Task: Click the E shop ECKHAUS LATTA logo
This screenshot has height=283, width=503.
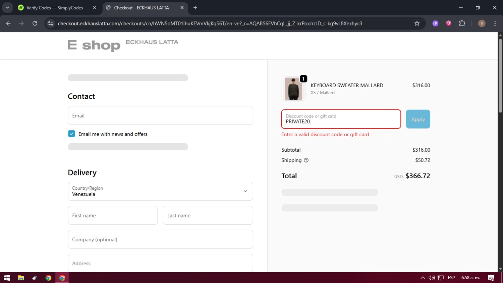Action: point(123,45)
